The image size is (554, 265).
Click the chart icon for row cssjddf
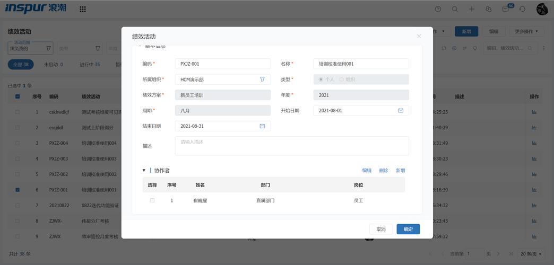pyautogui.click(x=534, y=127)
